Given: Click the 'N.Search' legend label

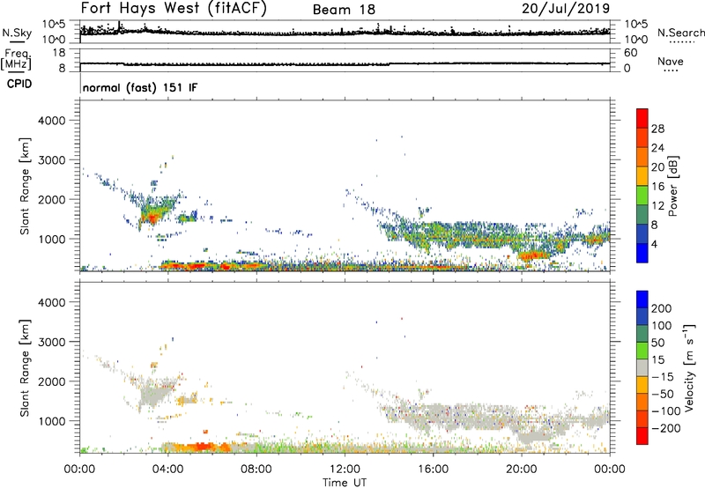Looking at the screenshot, I should tap(680, 33).
